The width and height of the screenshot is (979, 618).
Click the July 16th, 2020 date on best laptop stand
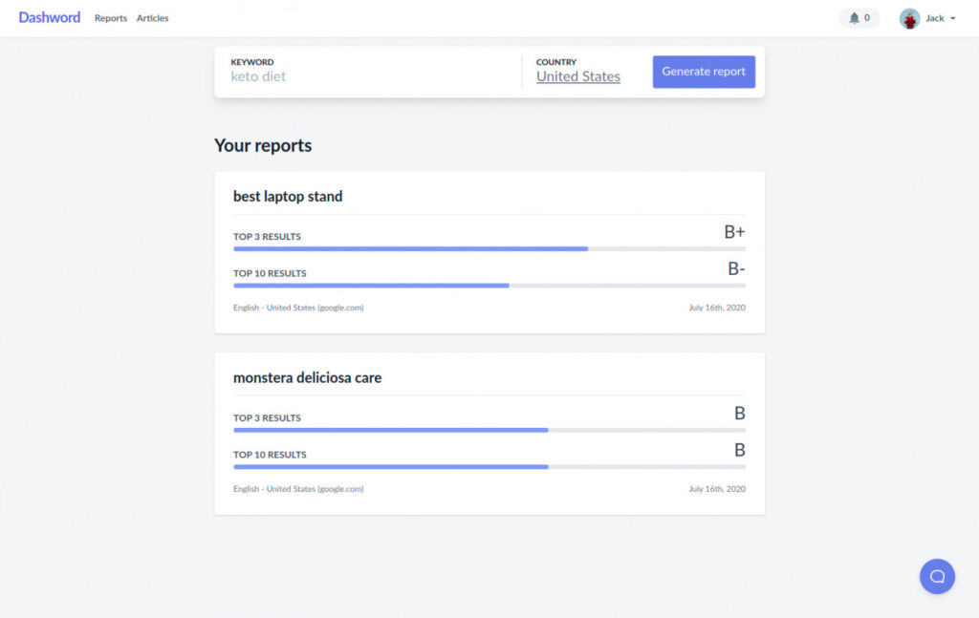(x=718, y=308)
